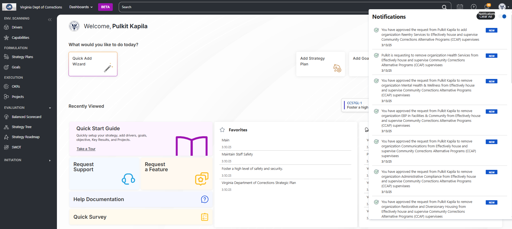
Task: Expand the Initiation section
Action: (x=50, y=160)
